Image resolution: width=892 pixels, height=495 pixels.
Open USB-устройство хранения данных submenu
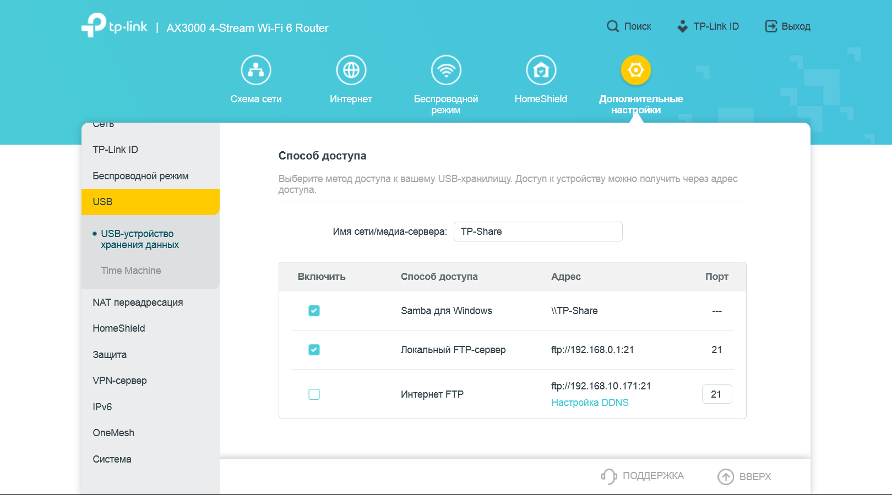click(140, 239)
